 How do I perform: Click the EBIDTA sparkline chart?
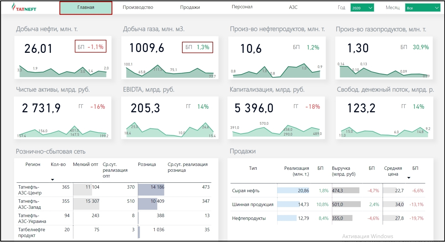[x=170, y=130]
